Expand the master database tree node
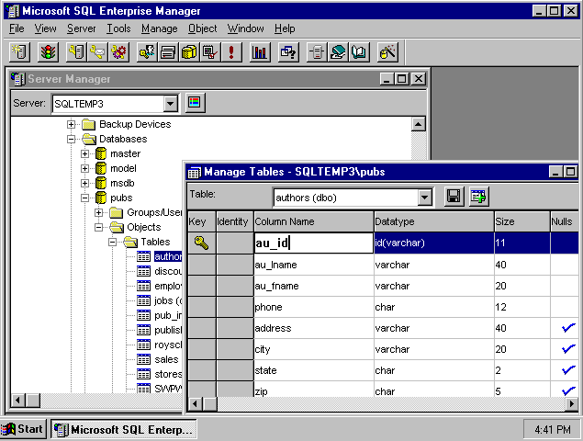 [85, 153]
